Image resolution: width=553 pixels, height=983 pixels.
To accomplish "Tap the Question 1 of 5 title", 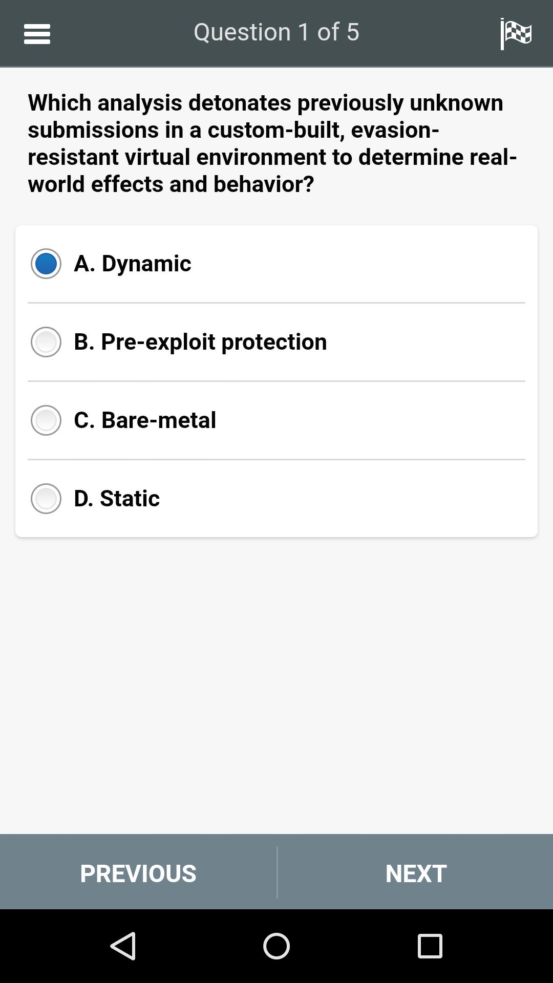I will click(x=276, y=32).
